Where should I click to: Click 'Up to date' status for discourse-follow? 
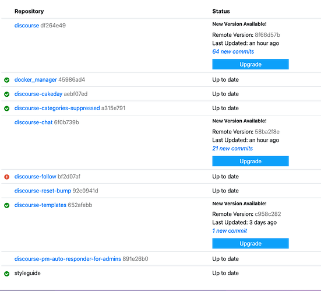coord(225,177)
